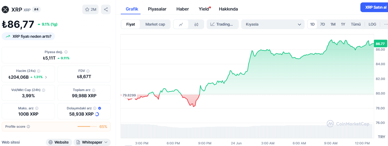
Task: Open the Piyasalar tab
Action: [157, 9]
